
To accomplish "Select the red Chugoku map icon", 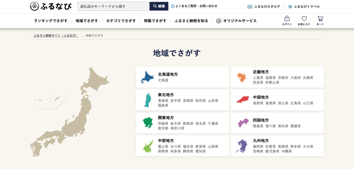I will (x=243, y=100).
